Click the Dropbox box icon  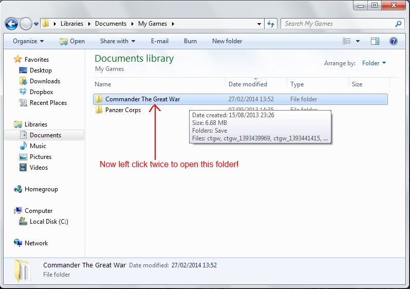pos(23,92)
